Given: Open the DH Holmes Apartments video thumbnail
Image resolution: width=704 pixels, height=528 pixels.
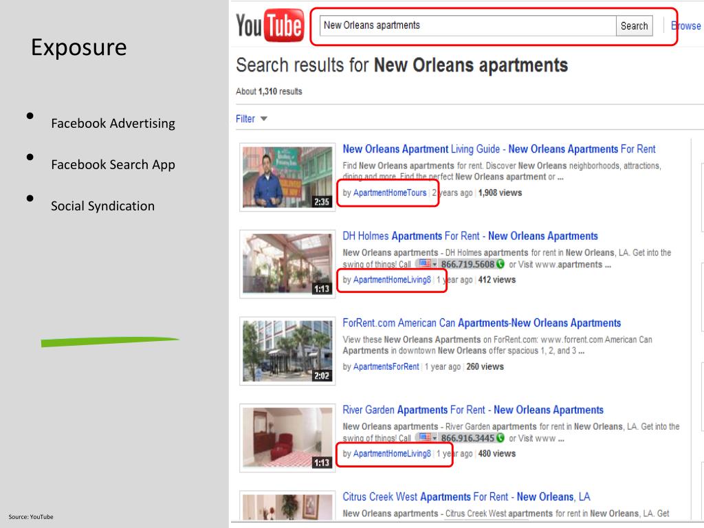Looking at the screenshot, I should click(x=287, y=264).
